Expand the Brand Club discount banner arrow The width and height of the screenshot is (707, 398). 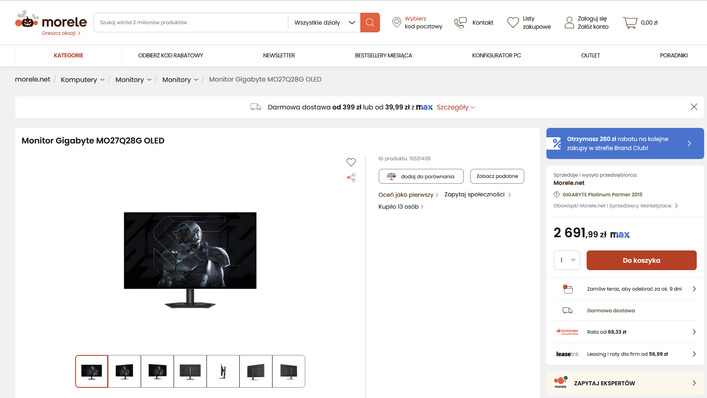click(x=689, y=143)
